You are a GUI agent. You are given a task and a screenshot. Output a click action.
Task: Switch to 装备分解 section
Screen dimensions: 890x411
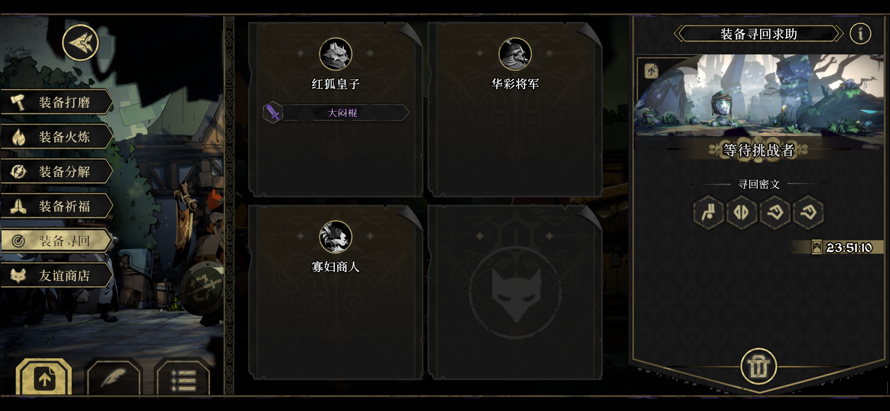point(56,171)
